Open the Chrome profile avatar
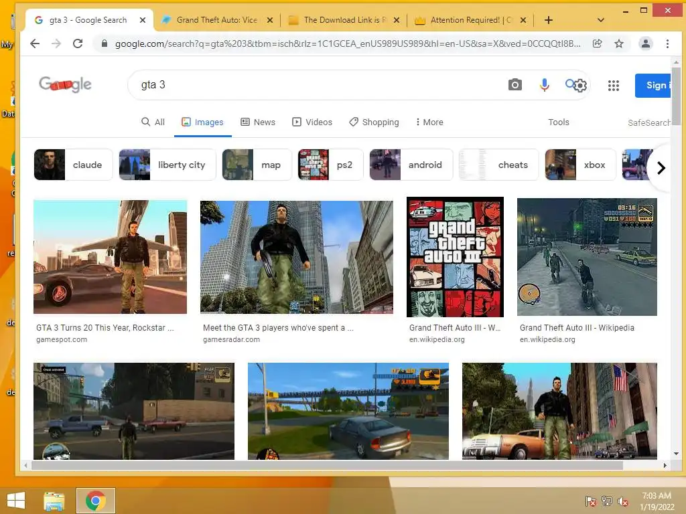The width and height of the screenshot is (686, 514). [645, 44]
